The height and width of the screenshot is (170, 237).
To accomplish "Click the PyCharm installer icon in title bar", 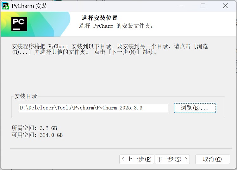I will [x=6, y=6].
